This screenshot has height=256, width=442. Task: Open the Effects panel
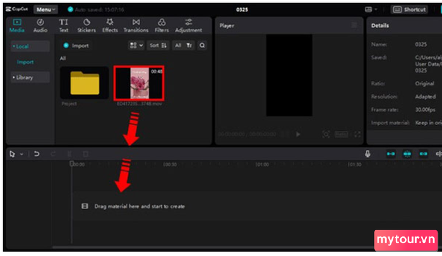[x=110, y=25]
